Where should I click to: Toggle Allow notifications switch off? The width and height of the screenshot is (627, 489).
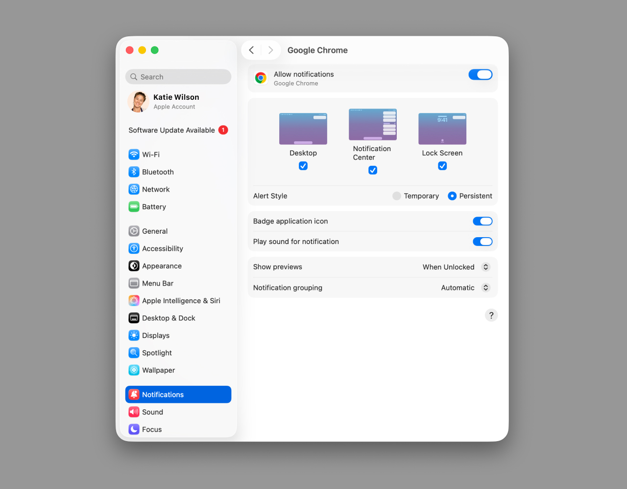(x=480, y=74)
